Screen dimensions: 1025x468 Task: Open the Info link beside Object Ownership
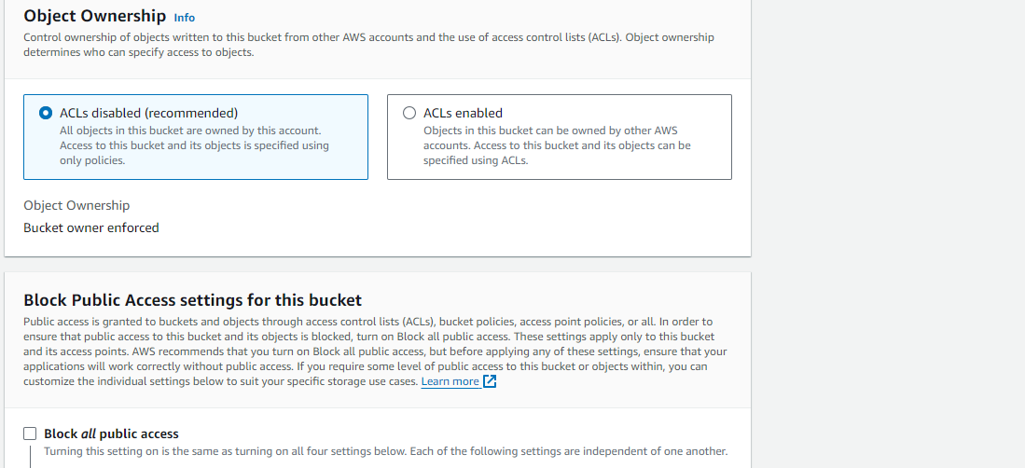point(185,18)
